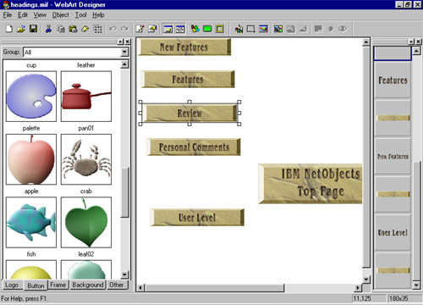Screen dimensions: 423x305
Task: Switch to the Frame tab
Action: coord(58,285)
